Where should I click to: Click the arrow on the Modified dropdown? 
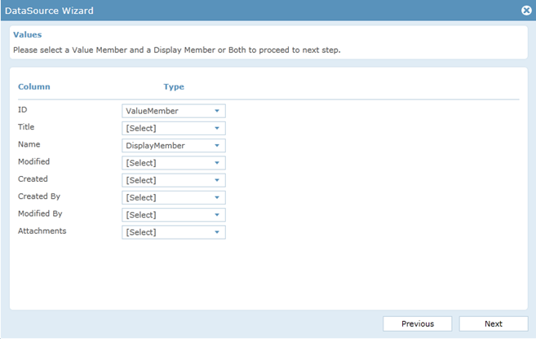217,163
